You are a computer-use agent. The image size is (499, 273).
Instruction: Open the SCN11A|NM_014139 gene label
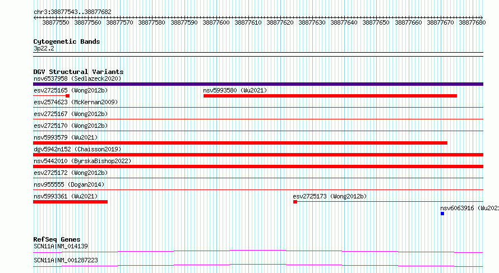click(61, 246)
